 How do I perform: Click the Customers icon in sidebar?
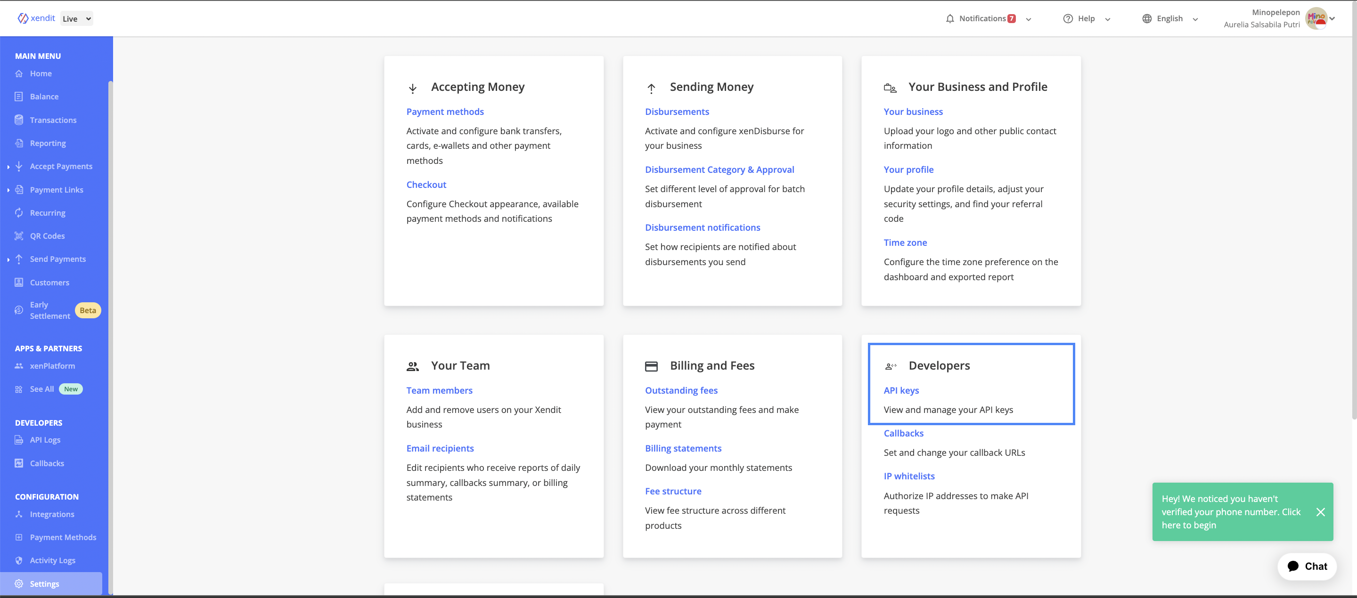pyautogui.click(x=19, y=282)
